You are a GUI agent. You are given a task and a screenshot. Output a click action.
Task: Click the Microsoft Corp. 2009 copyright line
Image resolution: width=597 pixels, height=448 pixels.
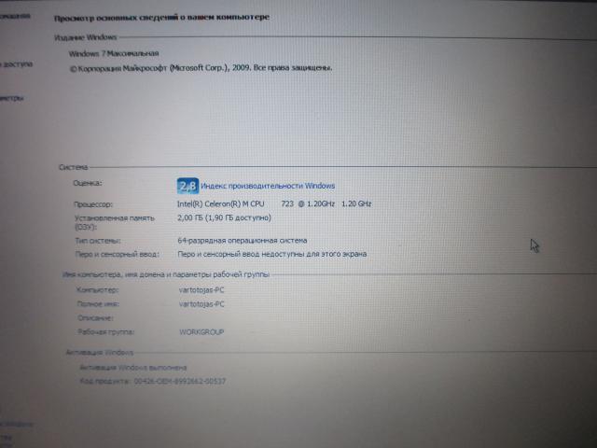tap(201, 68)
